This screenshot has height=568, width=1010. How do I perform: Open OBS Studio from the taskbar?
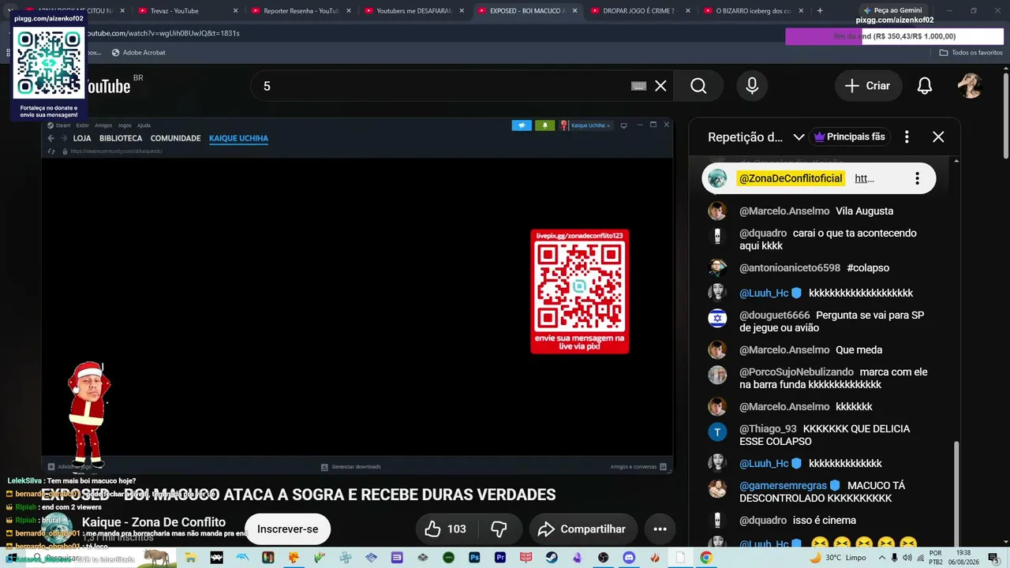click(x=604, y=558)
